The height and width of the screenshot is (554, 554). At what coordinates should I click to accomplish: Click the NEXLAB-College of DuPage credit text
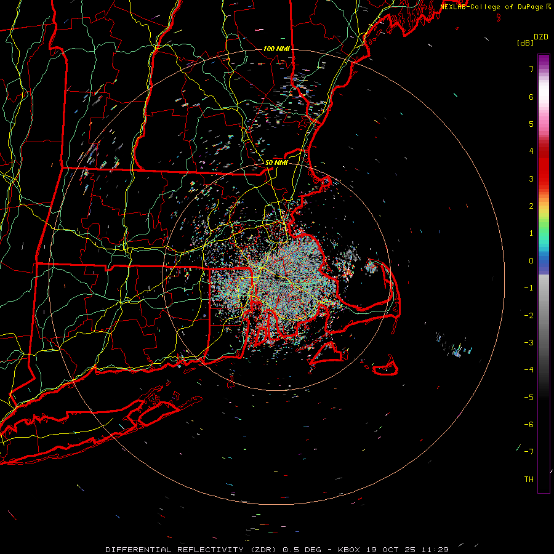pos(492,7)
